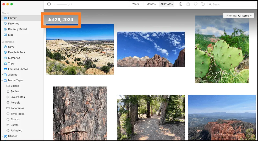The width and height of the screenshot is (258, 141).
Task: Click the Info button in toolbar
Action: (x=180, y=4)
